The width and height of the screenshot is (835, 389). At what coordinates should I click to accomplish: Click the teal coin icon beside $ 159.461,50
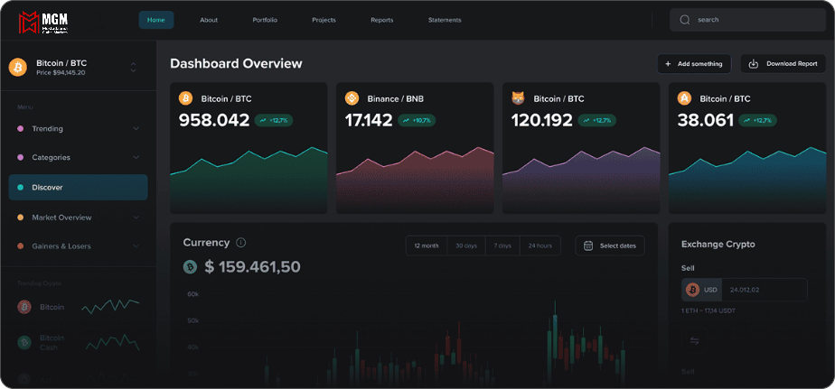[190, 267]
